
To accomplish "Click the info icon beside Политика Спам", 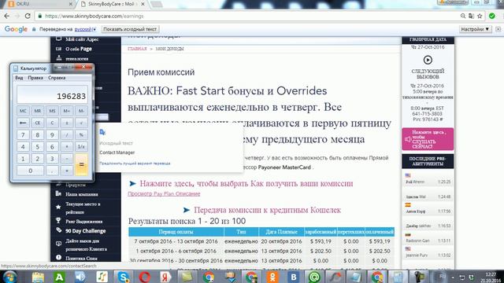I will [x=58, y=257].
